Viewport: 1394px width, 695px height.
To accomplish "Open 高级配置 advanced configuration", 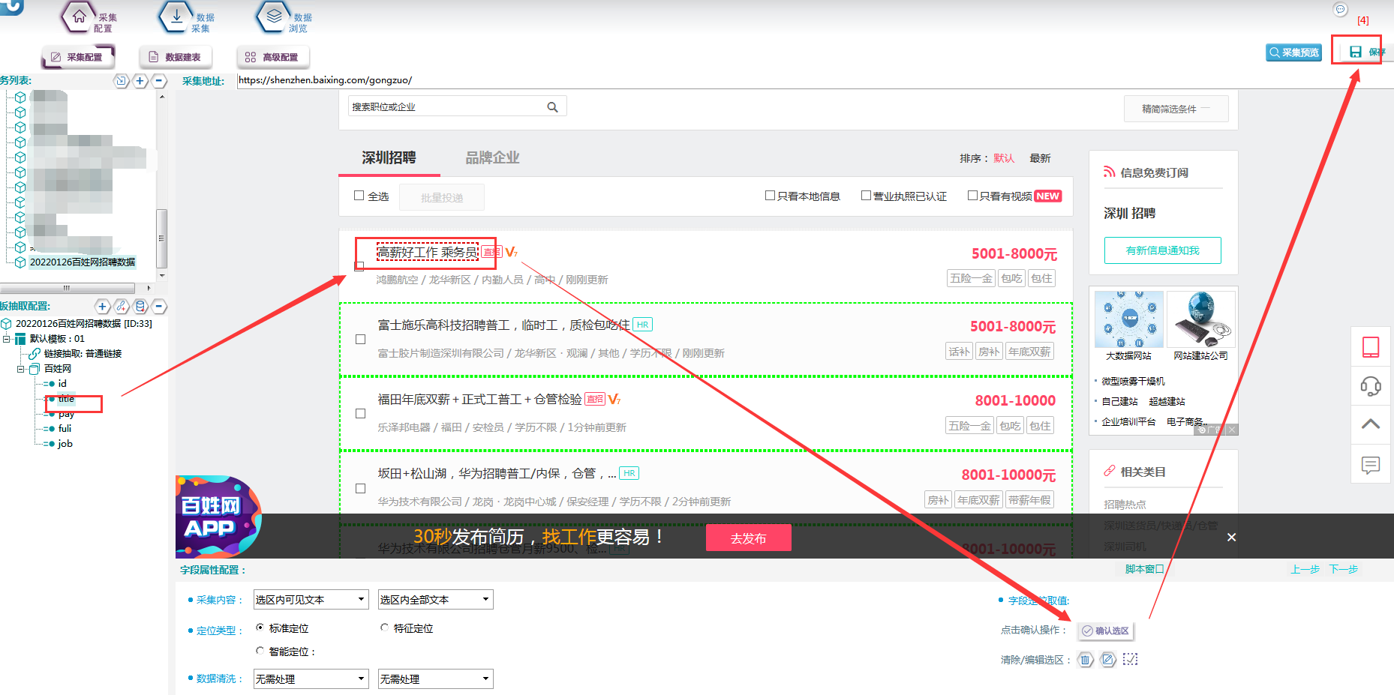I will tap(272, 56).
